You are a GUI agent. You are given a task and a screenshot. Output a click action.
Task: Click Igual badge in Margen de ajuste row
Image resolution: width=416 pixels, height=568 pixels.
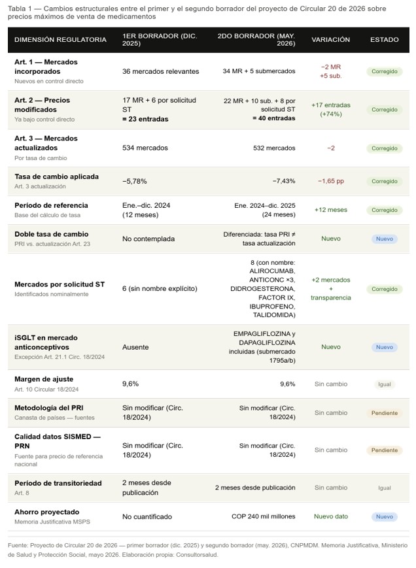coord(384,384)
